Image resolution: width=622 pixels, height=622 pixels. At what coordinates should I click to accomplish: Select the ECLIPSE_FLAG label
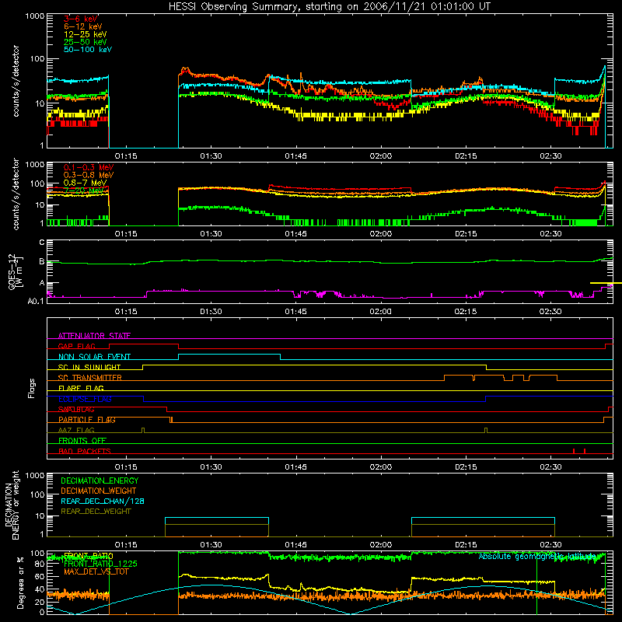[x=85, y=399]
